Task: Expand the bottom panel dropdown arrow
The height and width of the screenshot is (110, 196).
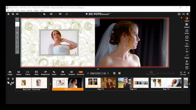Action: tap(188, 73)
